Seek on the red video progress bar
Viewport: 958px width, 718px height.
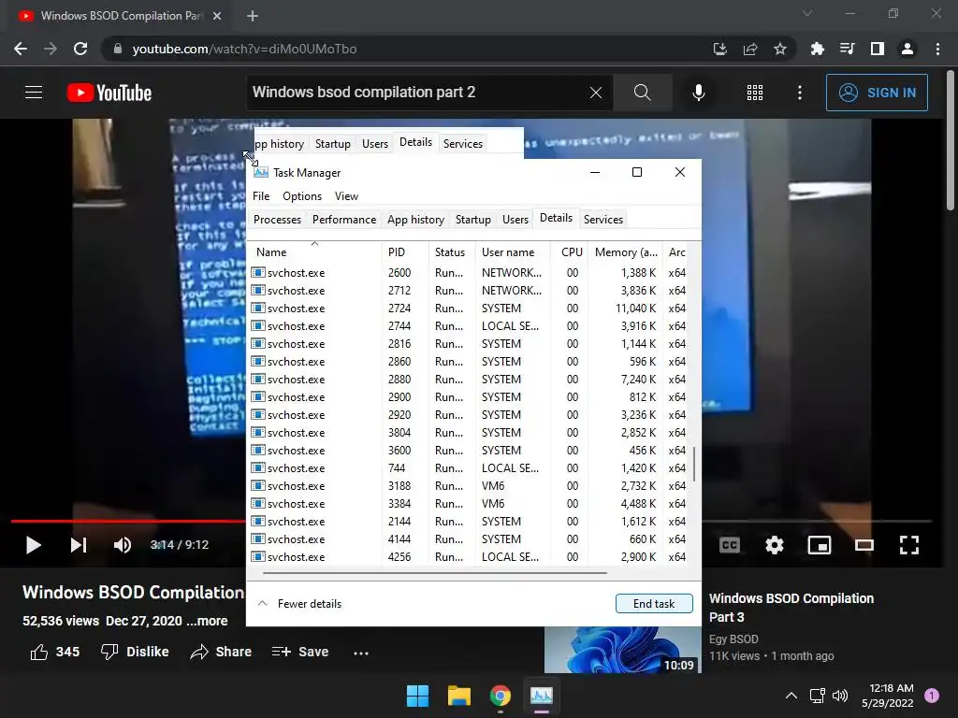128,521
